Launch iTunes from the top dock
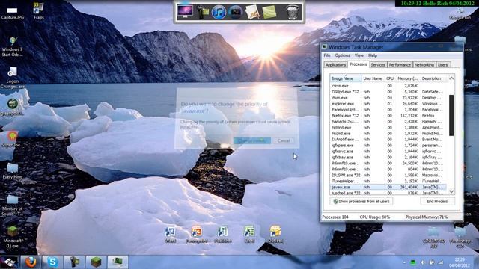The image size is (479, 269). [x=219, y=13]
